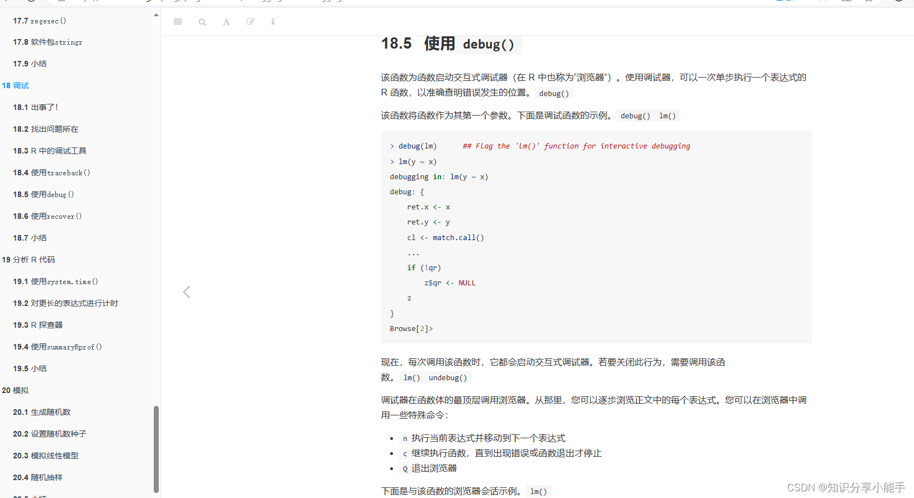Open section 18.3 R 中的调试工具
The image size is (914, 498).
[50, 151]
